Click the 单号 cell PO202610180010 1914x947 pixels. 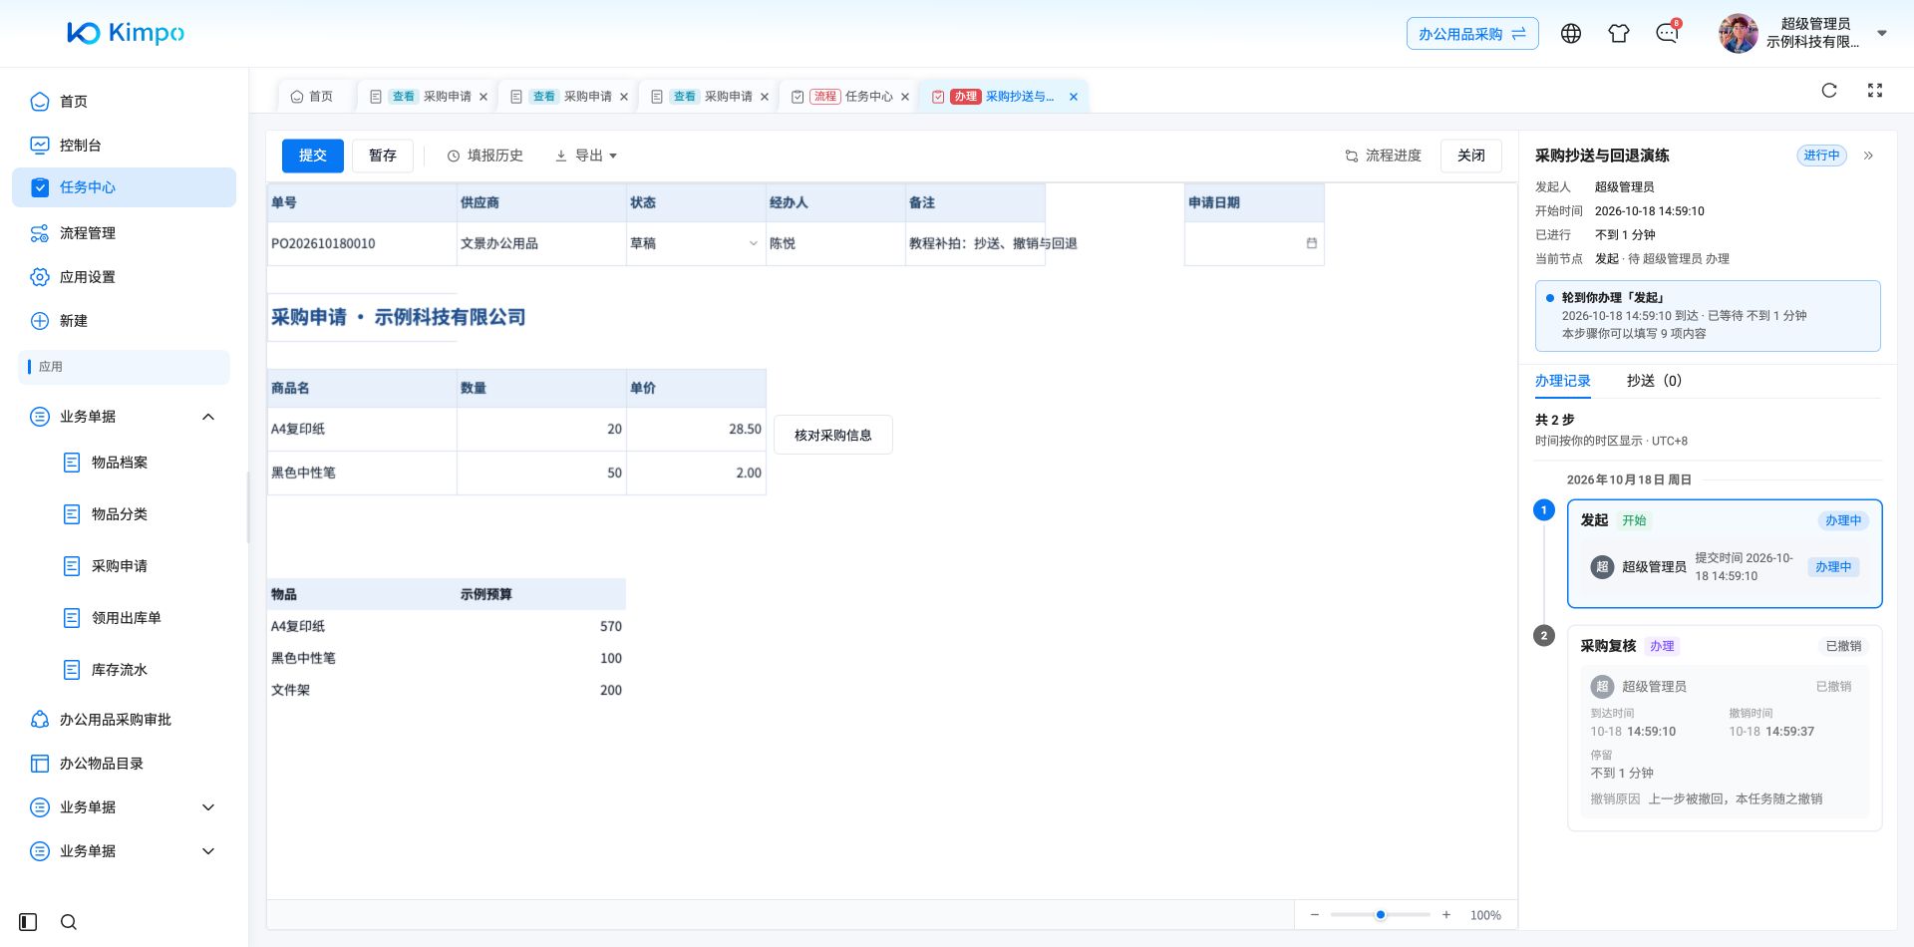(362, 243)
